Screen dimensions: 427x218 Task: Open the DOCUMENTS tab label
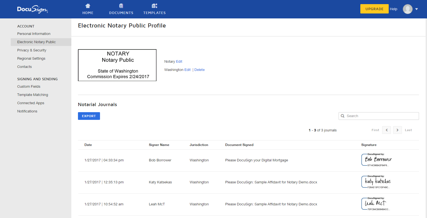point(121,13)
